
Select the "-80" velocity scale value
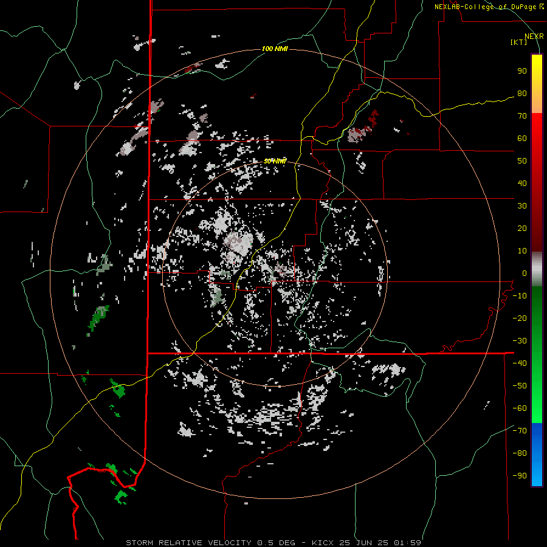tap(520, 453)
